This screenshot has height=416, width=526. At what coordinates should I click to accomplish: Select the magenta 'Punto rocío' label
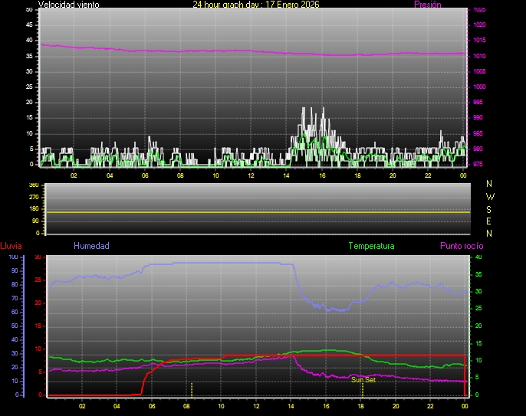[461, 246]
